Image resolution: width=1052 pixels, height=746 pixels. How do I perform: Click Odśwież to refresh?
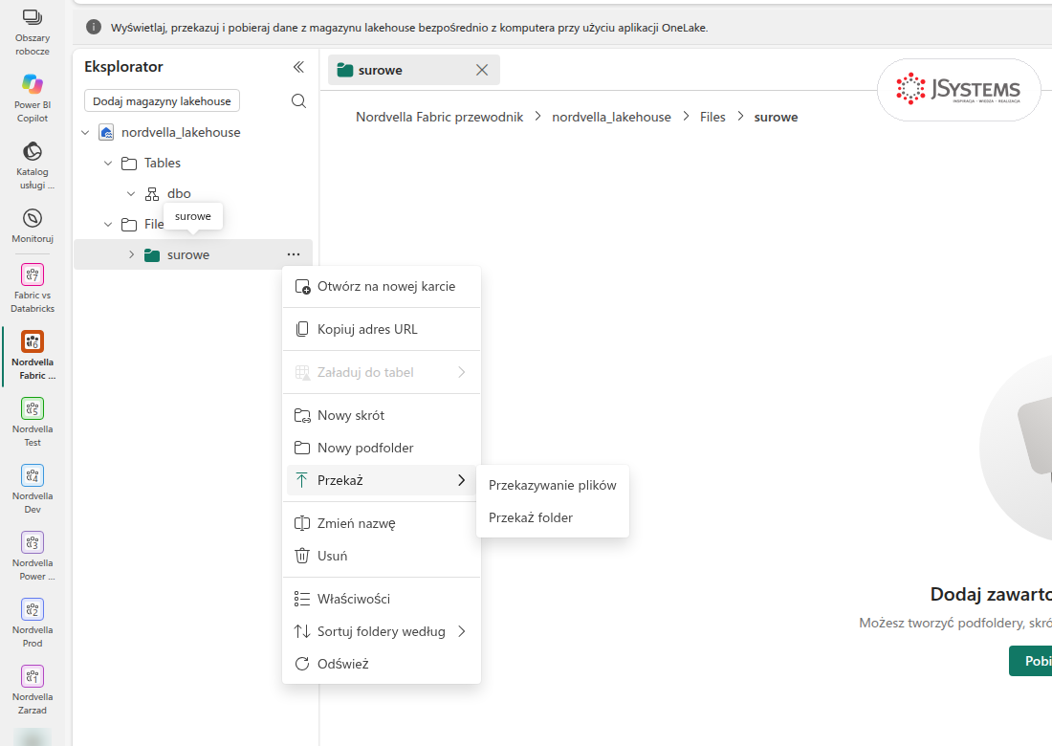click(x=381, y=664)
